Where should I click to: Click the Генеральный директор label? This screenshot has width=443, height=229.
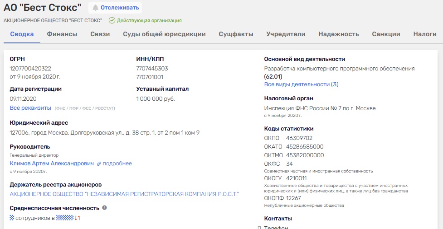pos(34,155)
